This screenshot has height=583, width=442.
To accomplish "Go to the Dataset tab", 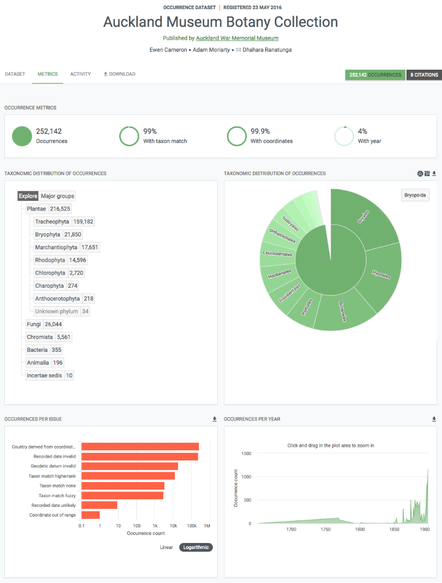I will [15, 74].
